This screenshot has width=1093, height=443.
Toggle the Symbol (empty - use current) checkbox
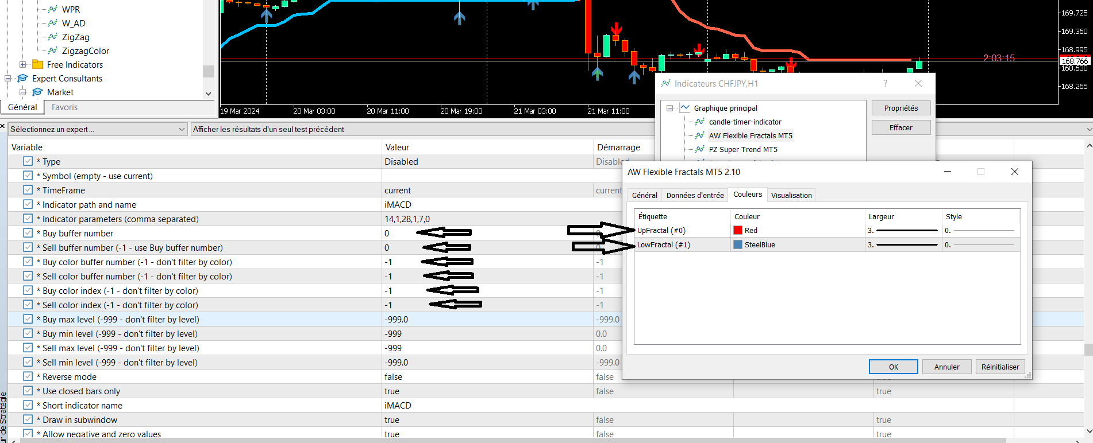[x=28, y=176]
